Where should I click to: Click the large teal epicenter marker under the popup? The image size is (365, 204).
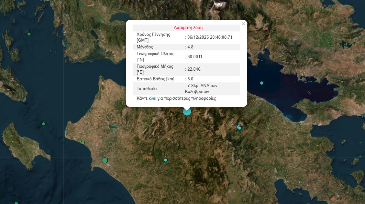click(187, 112)
